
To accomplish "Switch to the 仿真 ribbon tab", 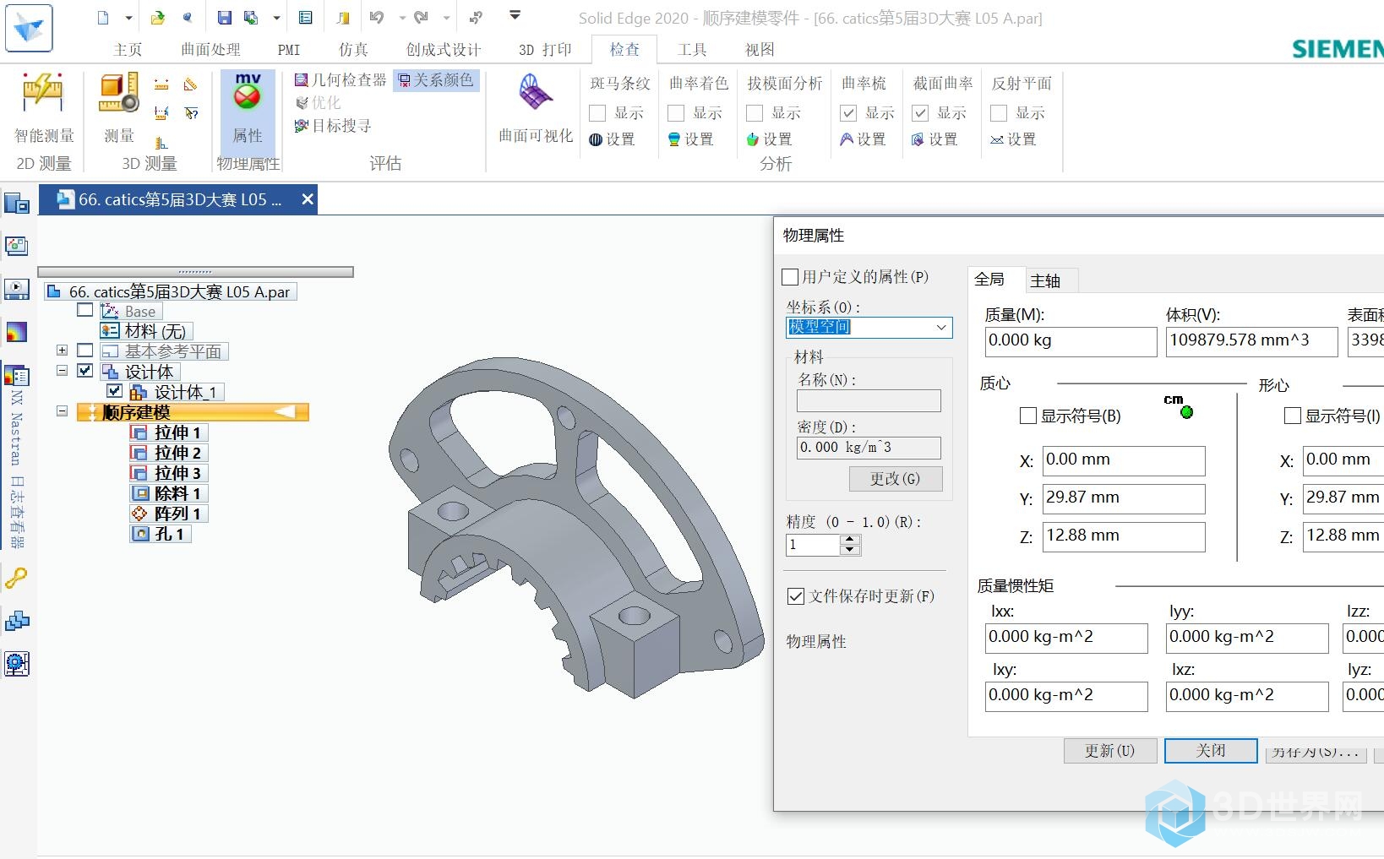I will click(x=353, y=50).
